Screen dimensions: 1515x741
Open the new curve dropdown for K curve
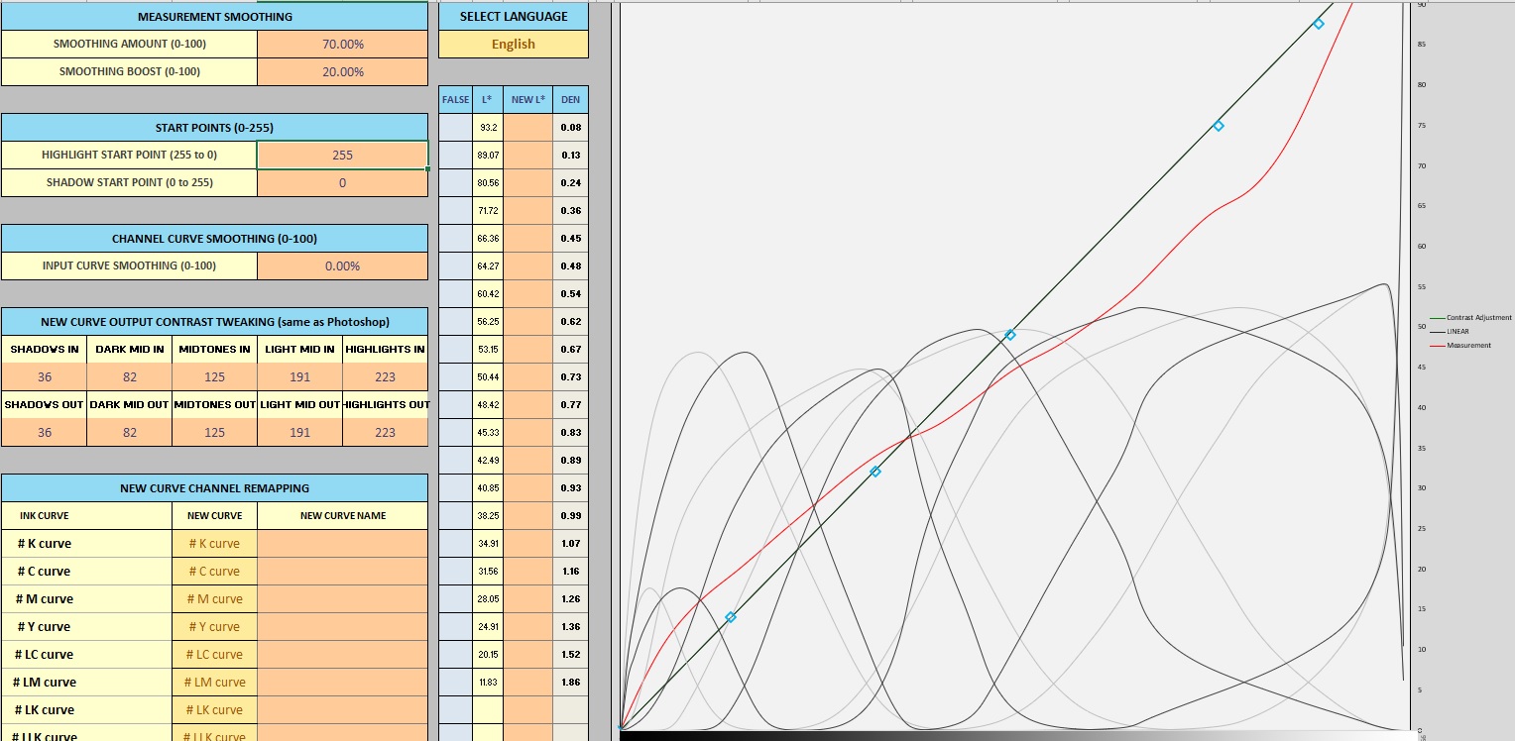point(214,544)
